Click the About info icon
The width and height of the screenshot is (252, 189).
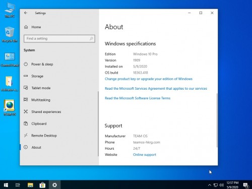(26, 147)
